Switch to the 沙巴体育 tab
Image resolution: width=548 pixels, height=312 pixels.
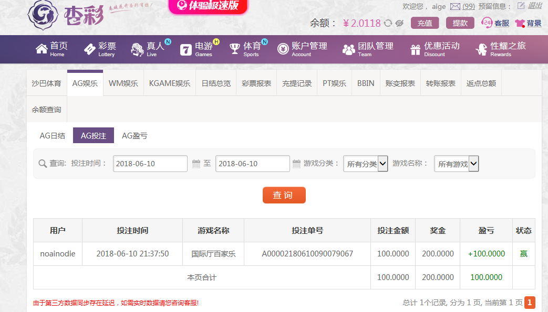coord(46,83)
